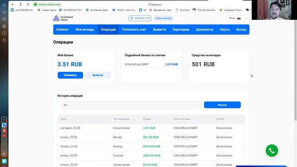
Task: Open favorites star in the sidebar
Action: coord(4,12)
